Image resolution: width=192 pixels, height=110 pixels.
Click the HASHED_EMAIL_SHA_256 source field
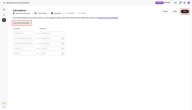(24, 38)
